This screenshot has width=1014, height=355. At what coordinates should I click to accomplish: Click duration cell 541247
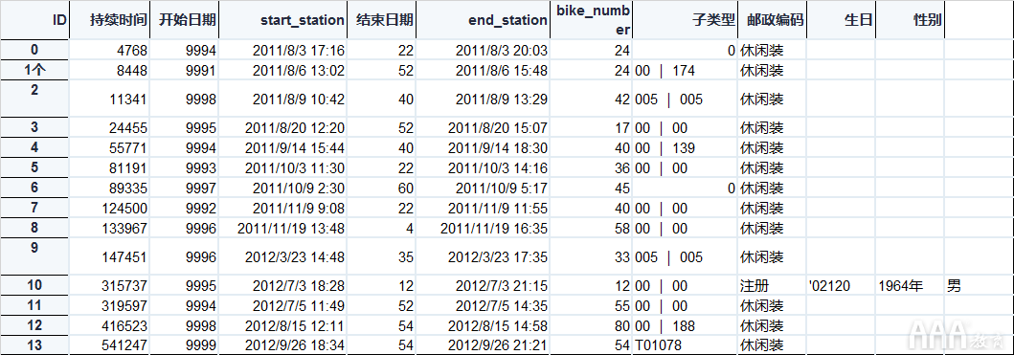coord(109,345)
